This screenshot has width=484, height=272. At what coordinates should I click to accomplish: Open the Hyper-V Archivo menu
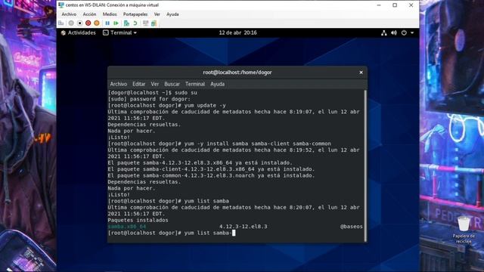[x=69, y=14]
